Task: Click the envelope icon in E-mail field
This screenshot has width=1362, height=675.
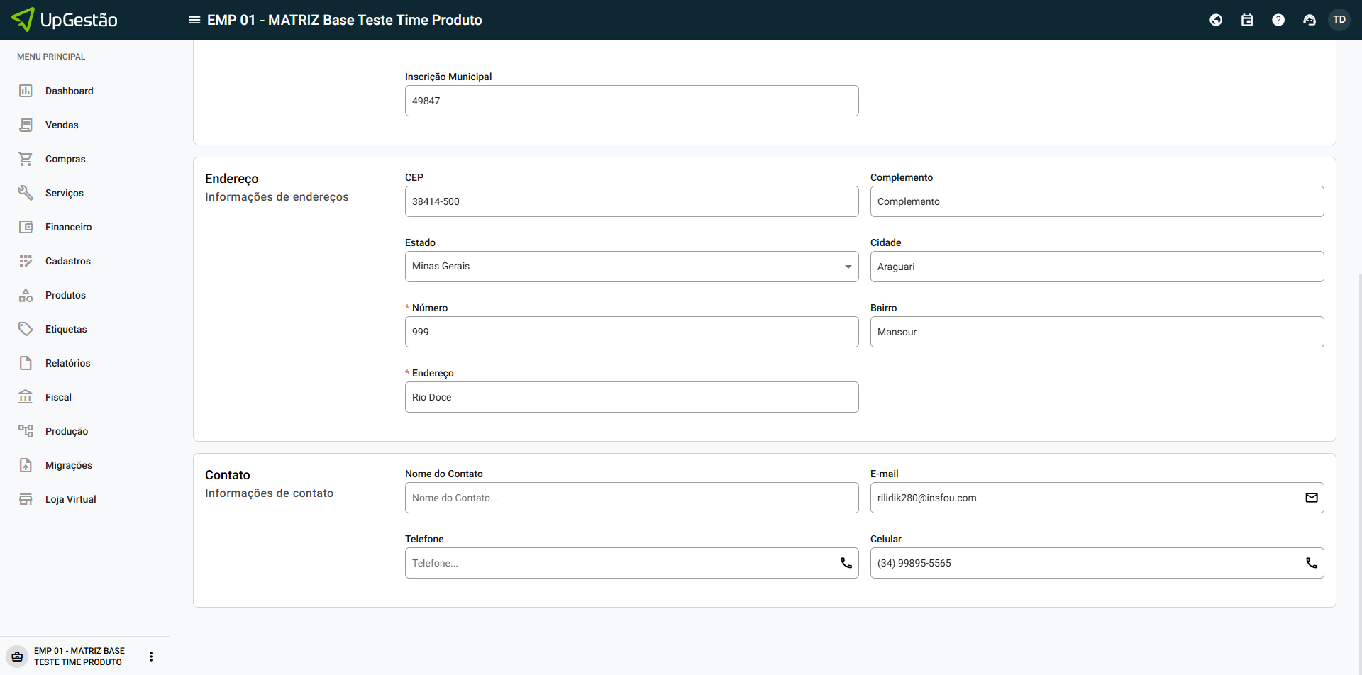Action: pos(1312,498)
